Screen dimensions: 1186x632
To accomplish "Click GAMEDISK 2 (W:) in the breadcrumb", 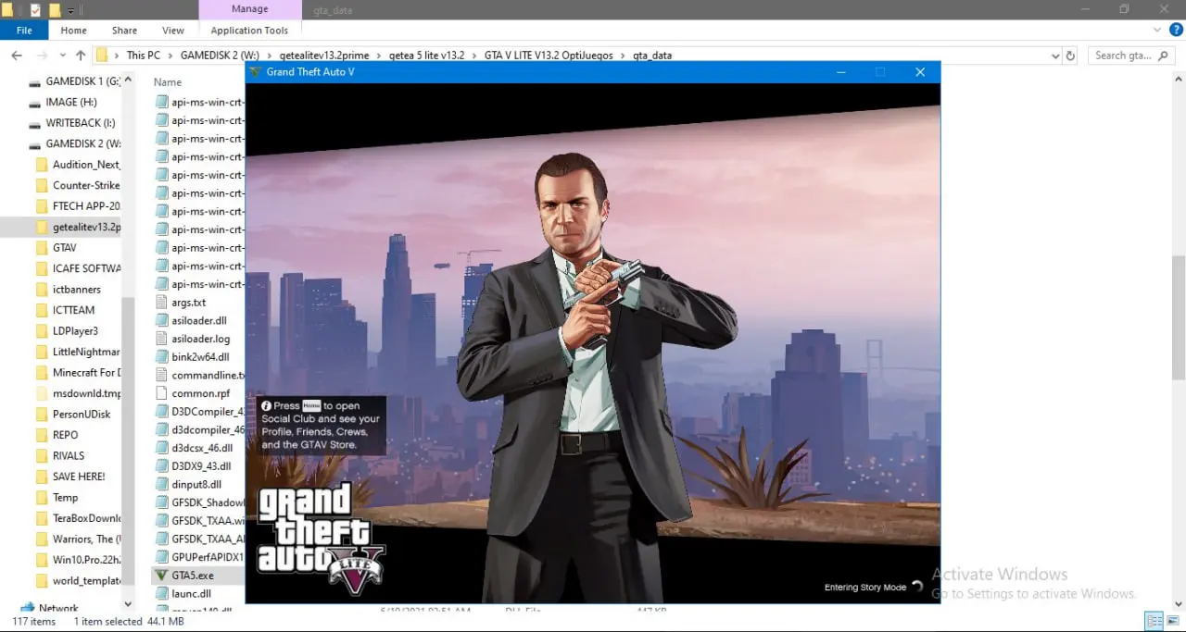I will pos(218,56).
